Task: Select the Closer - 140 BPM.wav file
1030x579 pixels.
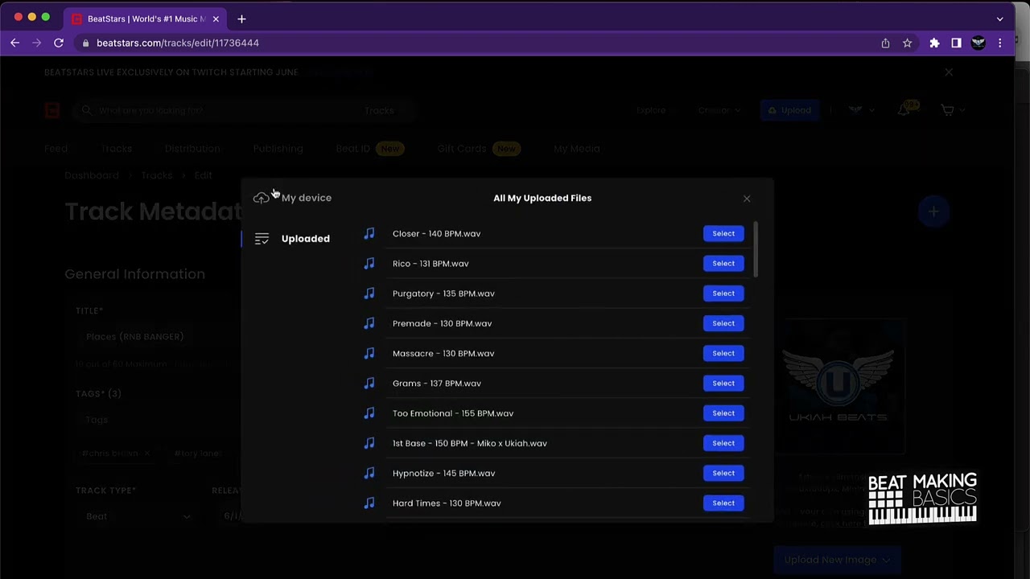Action: point(723,233)
